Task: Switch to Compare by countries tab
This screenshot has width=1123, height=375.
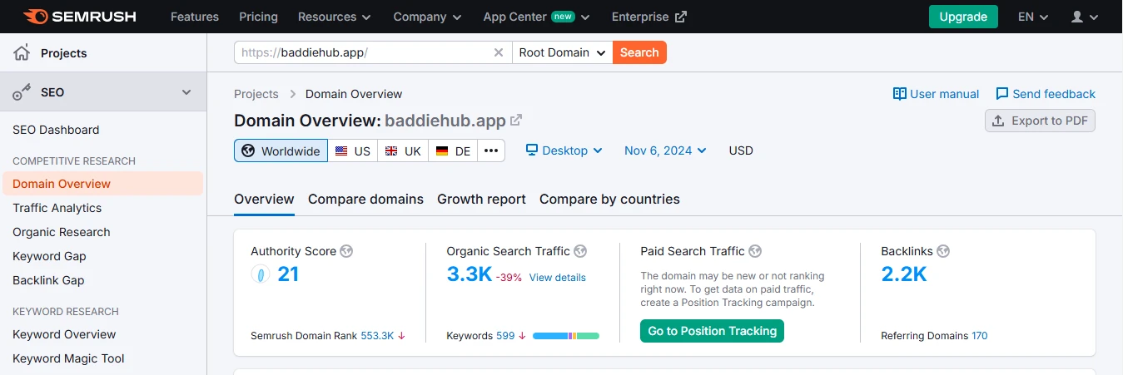Action: 609,200
